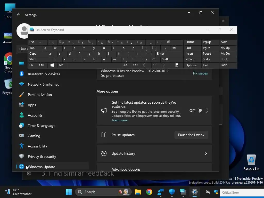
Task: Click the Windows Update sync icon
Action: (x=22, y=167)
